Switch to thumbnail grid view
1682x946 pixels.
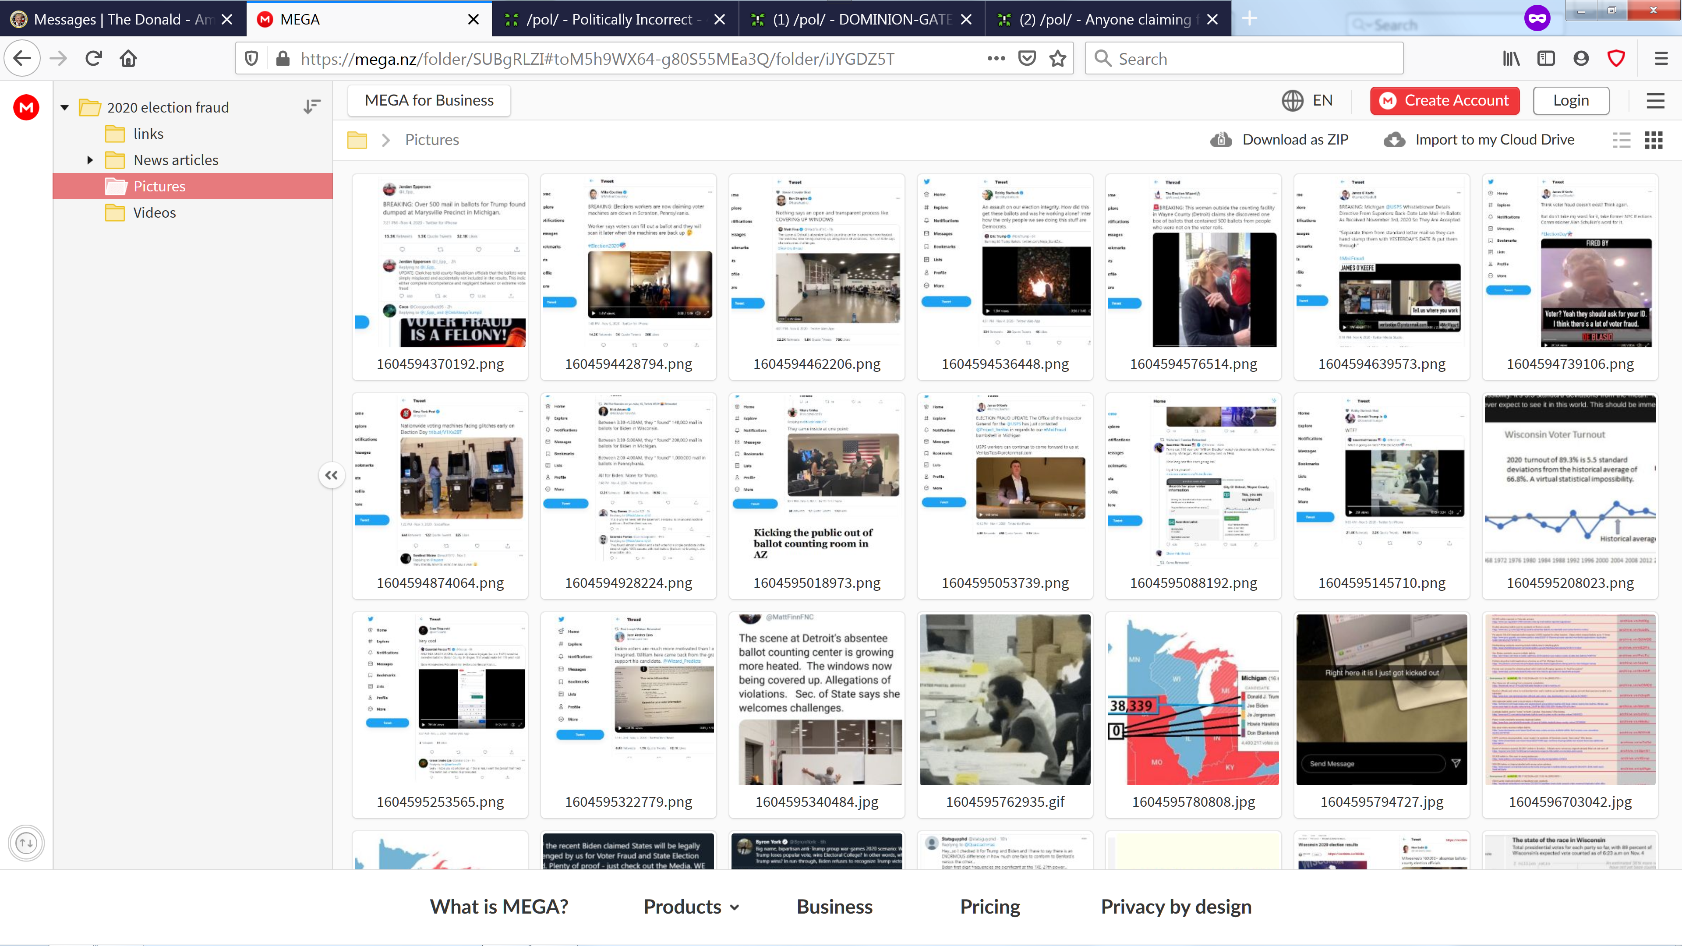1653,140
